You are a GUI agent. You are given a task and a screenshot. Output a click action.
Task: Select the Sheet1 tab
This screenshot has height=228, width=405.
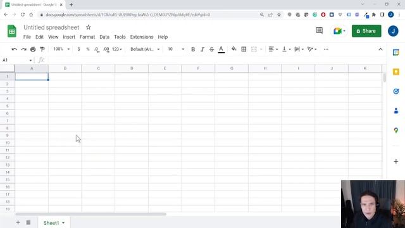click(54, 222)
